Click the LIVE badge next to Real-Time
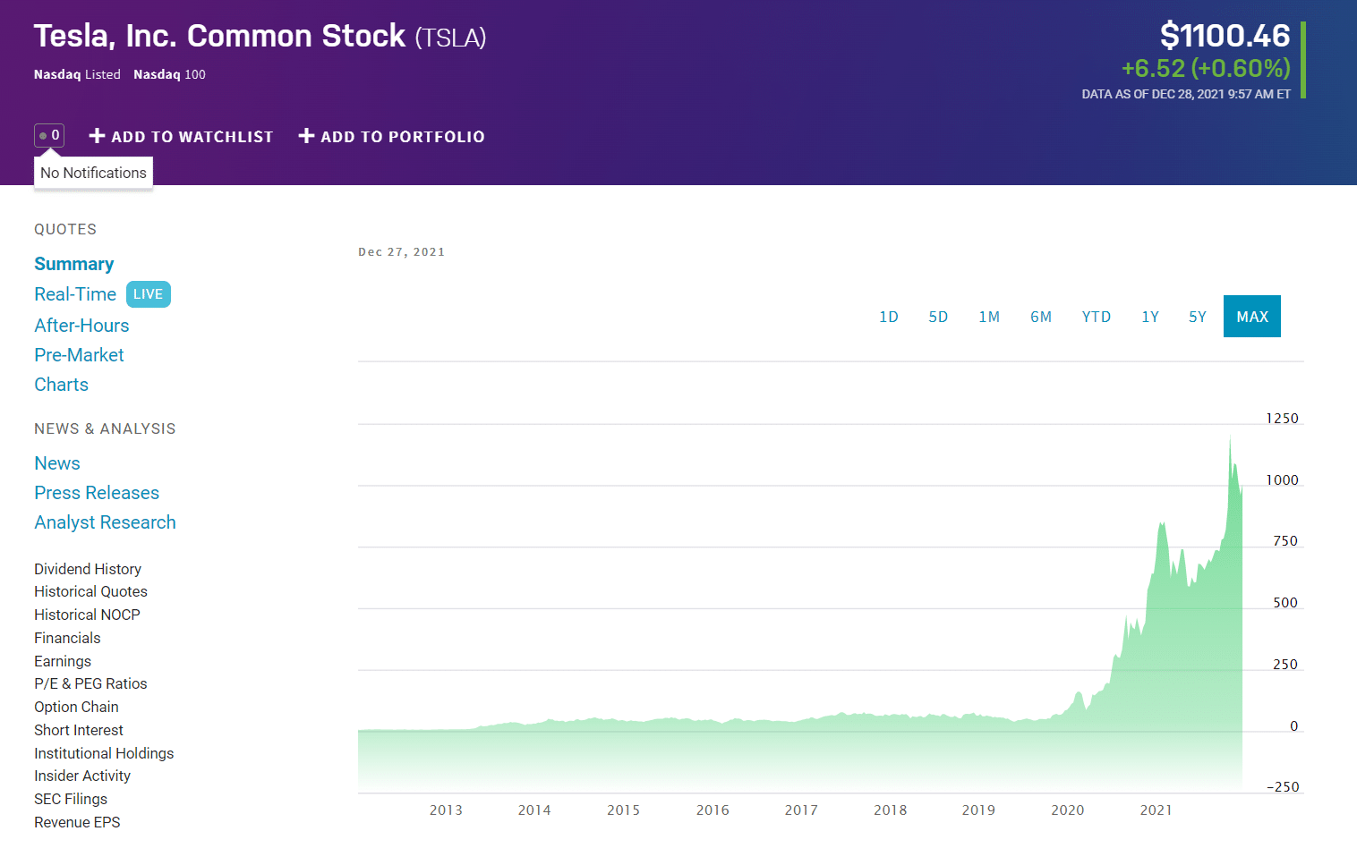Screen dimensions: 1357x848 149,294
